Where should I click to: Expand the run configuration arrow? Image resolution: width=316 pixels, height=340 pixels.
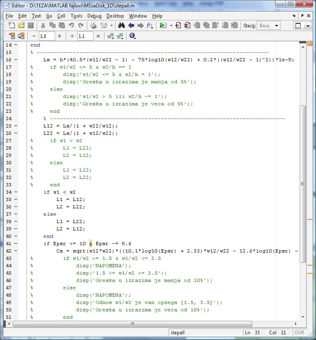point(171,26)
